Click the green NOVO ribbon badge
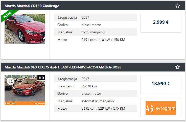This screenshot has height=122, width=186. (x=8, y=15)
